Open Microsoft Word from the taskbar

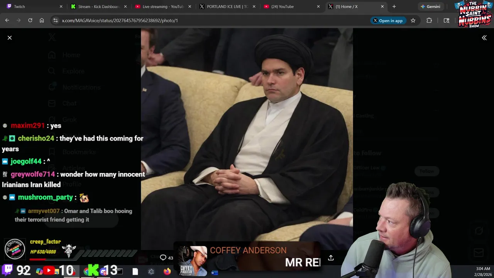215,272
